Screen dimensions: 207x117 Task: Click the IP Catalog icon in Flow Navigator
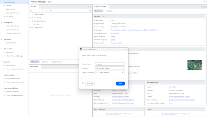click(x=4, y=16)
